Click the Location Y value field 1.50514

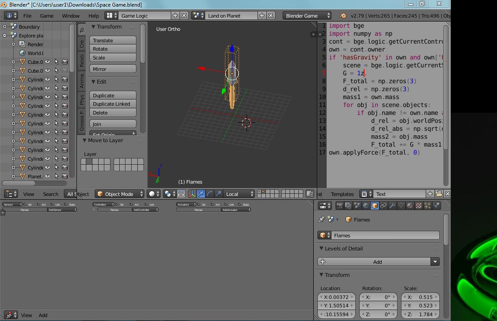coord(337,306)
